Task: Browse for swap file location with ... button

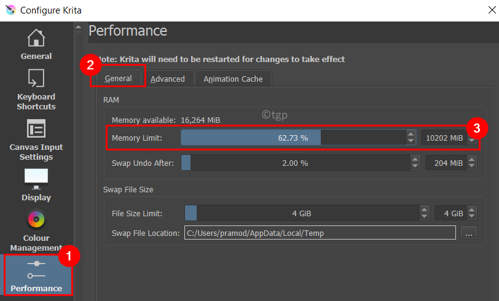Action: 468,233
